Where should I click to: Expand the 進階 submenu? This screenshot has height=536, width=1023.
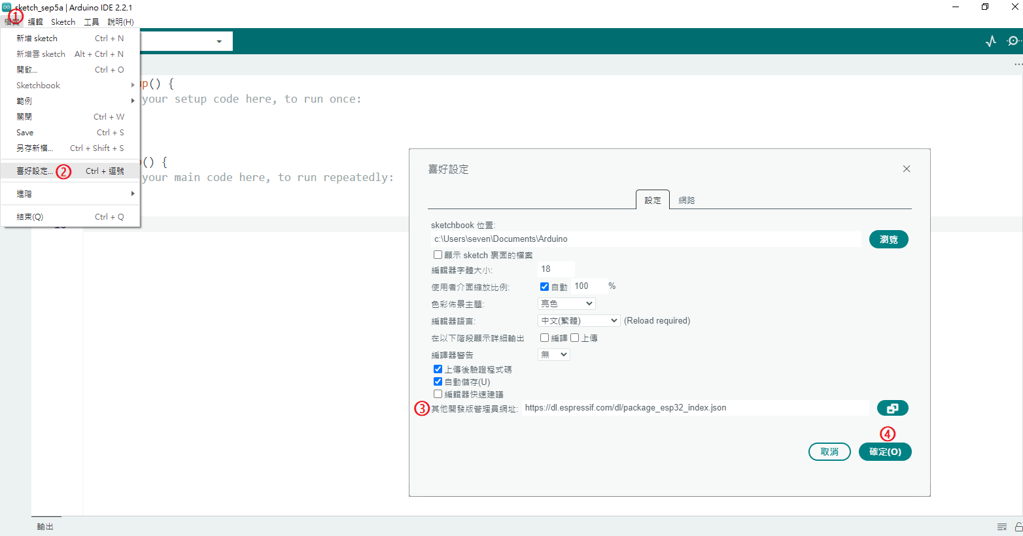(x=71, y=193)
